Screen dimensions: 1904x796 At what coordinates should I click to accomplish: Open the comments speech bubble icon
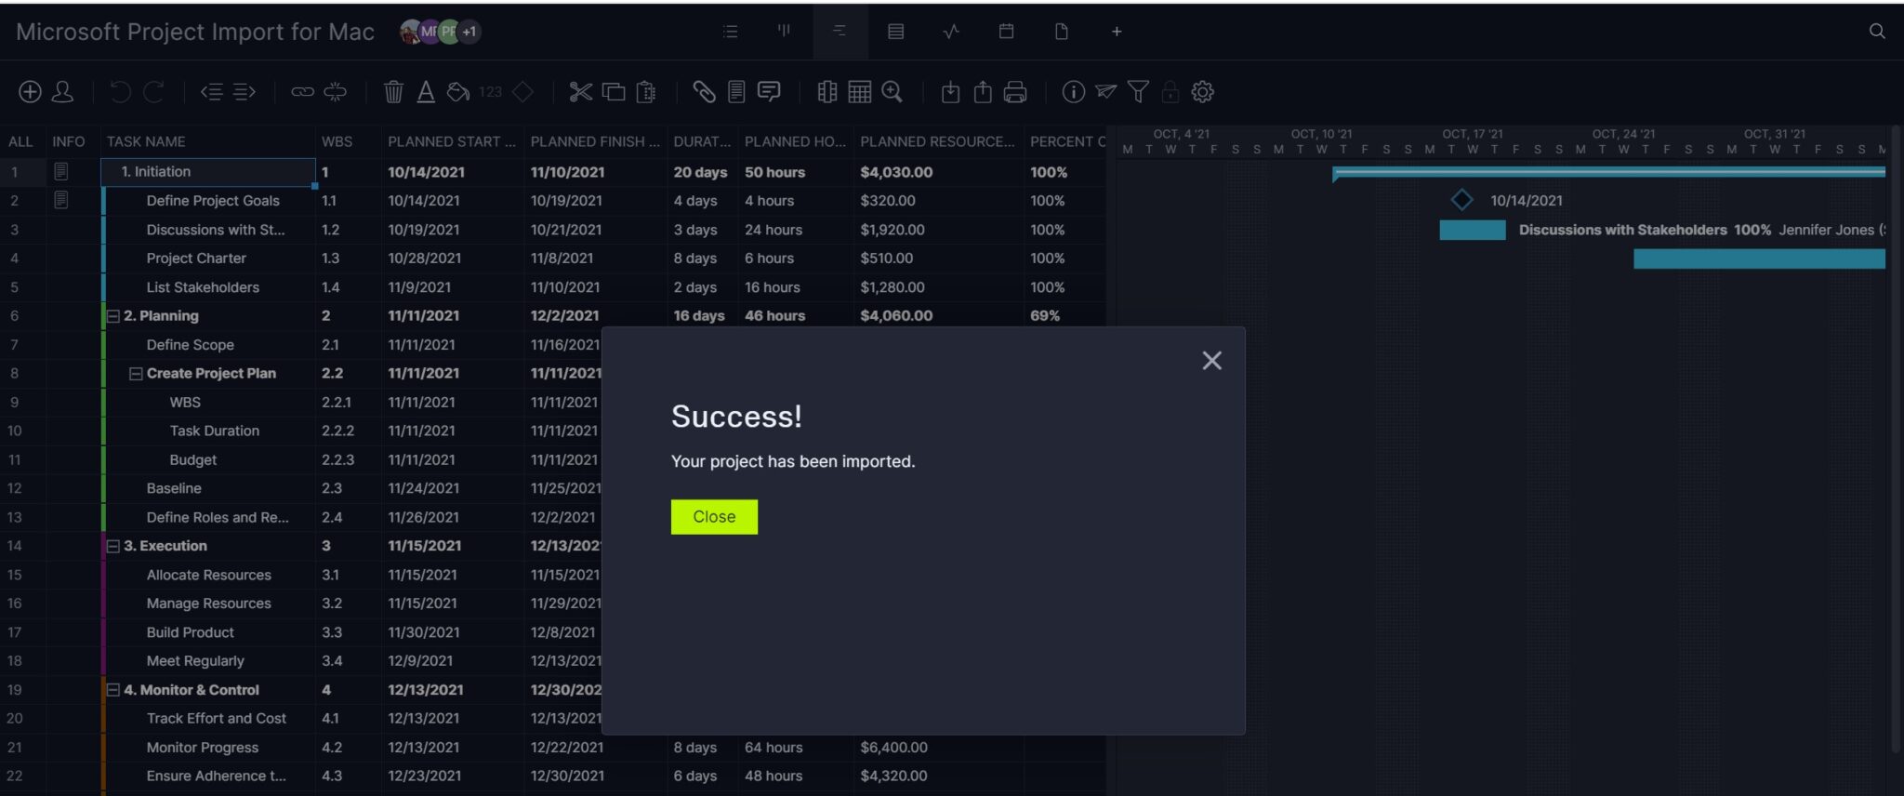[x=769, y=92]
